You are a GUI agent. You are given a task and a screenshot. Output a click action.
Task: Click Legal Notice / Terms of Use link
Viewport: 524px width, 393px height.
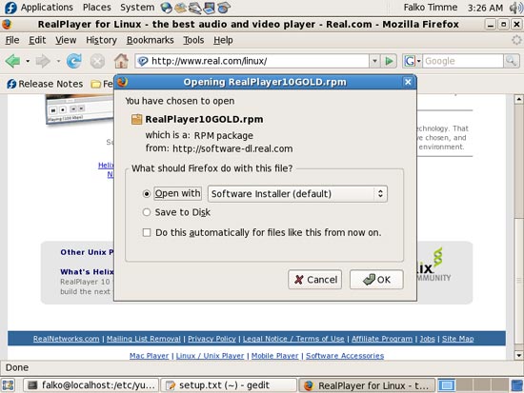293,339
